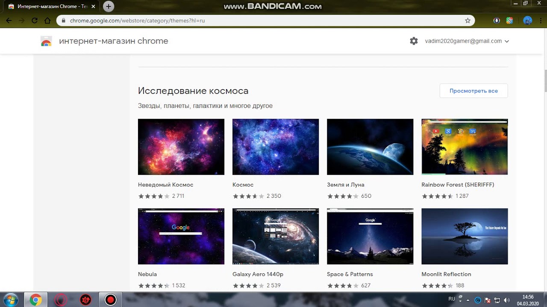Click the 2 539 rating count
This screenshot has height=307, width=547.
point(273,286)
